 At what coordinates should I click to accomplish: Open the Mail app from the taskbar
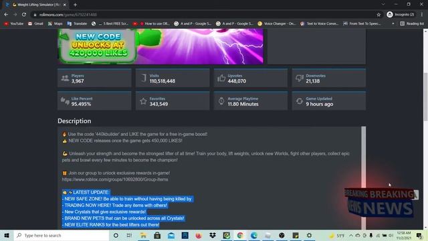tap(171, 235)
